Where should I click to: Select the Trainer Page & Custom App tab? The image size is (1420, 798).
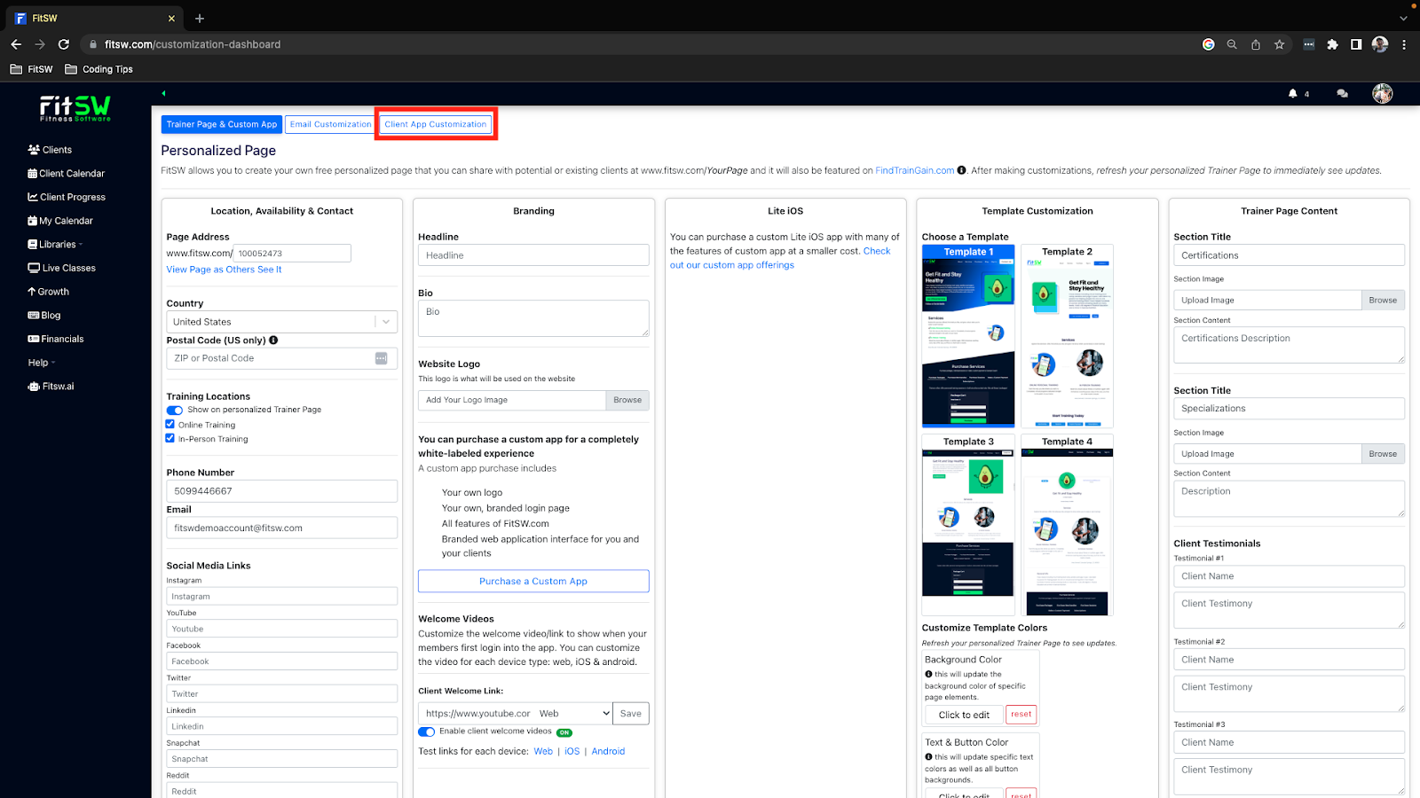coord(222,125)
